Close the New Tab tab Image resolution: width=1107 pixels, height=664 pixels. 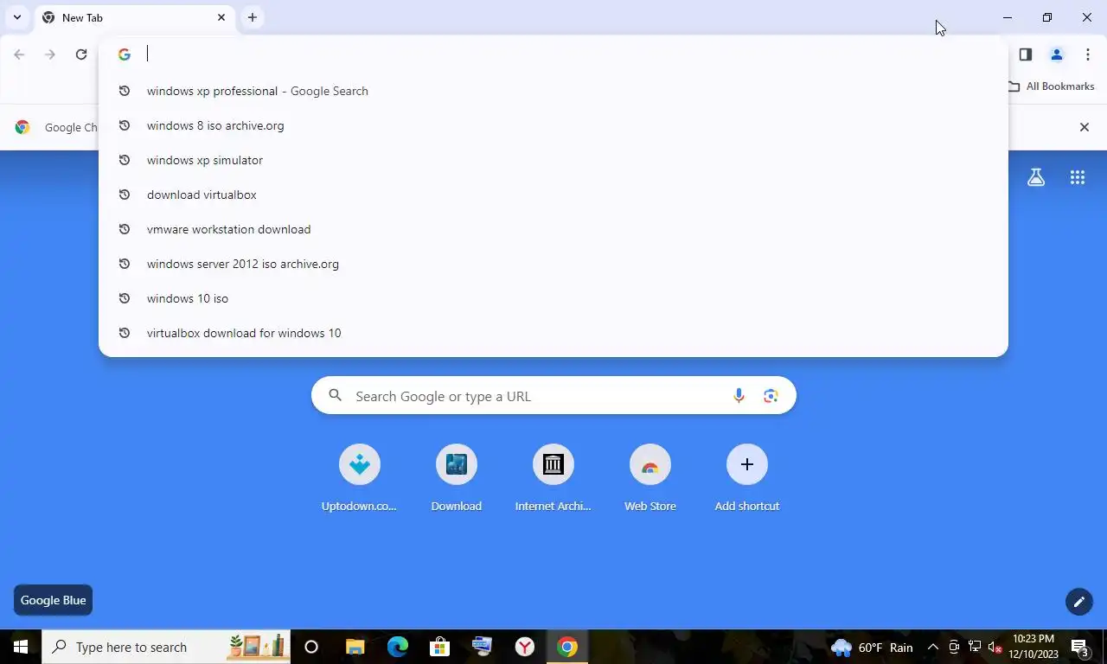(x=221, y=17)
